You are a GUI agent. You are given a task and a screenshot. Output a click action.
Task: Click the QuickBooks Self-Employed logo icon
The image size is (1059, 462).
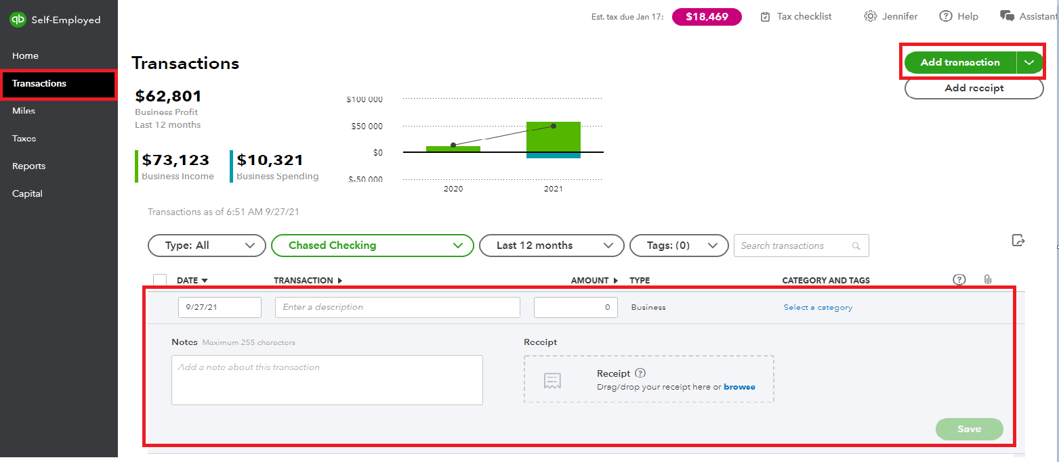tap(18, 20)
